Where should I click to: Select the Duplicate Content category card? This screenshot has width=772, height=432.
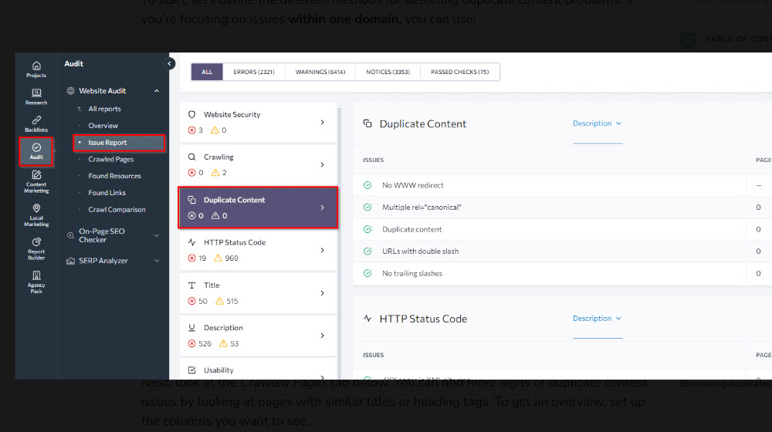pyautogui.click(x=258, y=208)
